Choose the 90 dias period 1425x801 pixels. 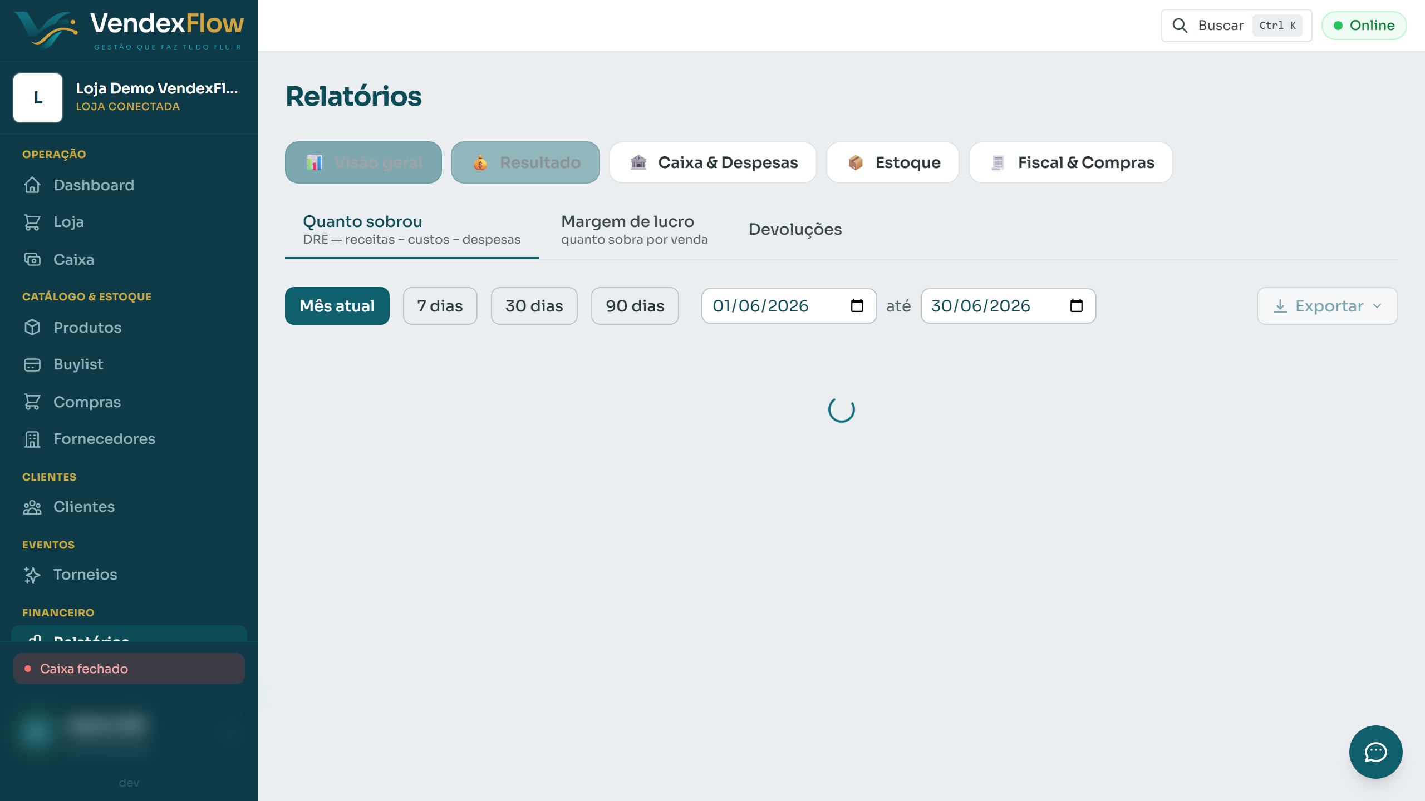(x=635, y=306)
